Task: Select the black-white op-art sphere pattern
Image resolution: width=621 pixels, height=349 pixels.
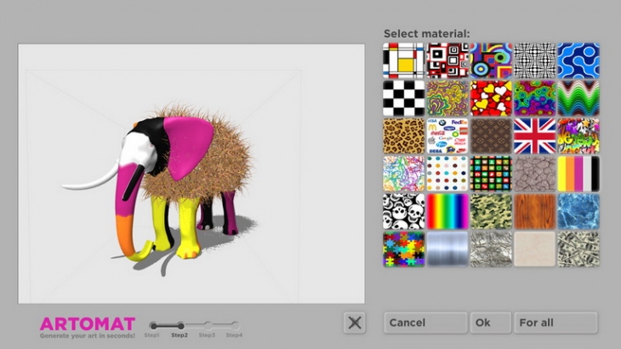Action: 535,60
